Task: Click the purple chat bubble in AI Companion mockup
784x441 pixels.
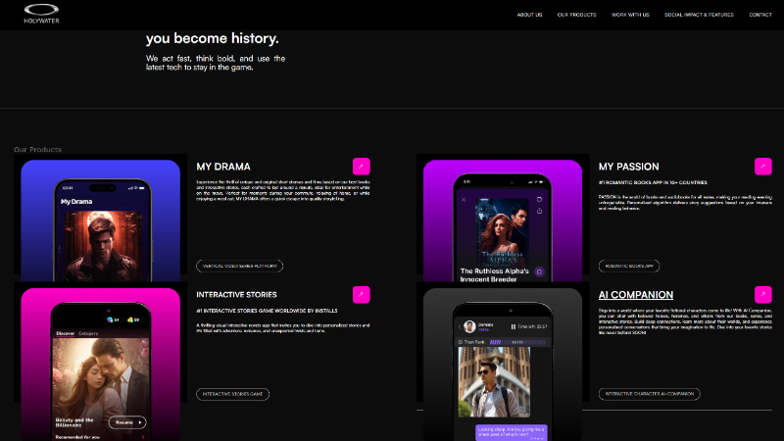Action: [x=511, y=432]
